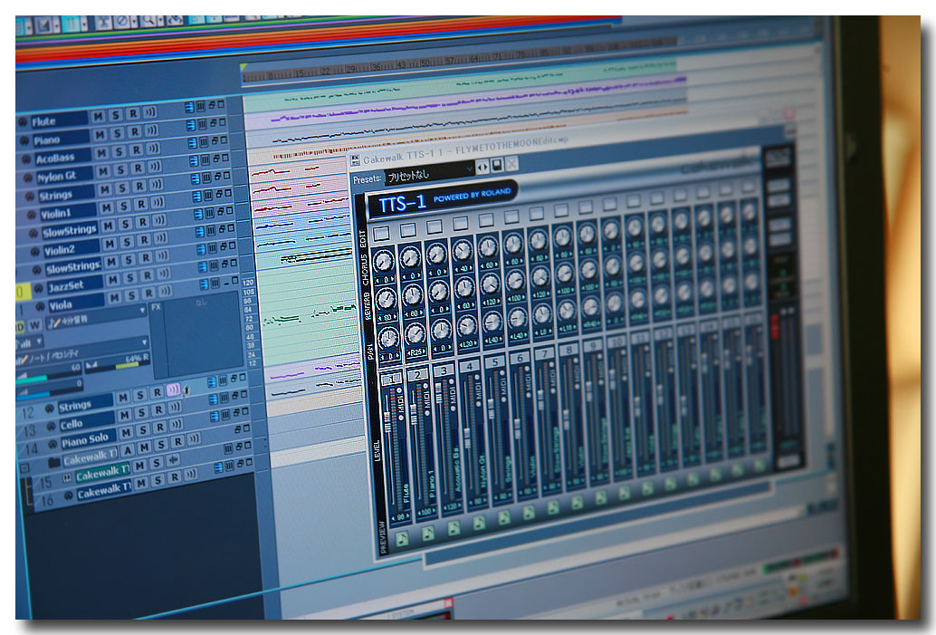Click the pan knob of TTS-1 part 3
The width and height of the screenshot is (936, 635).
coord(442,330)
